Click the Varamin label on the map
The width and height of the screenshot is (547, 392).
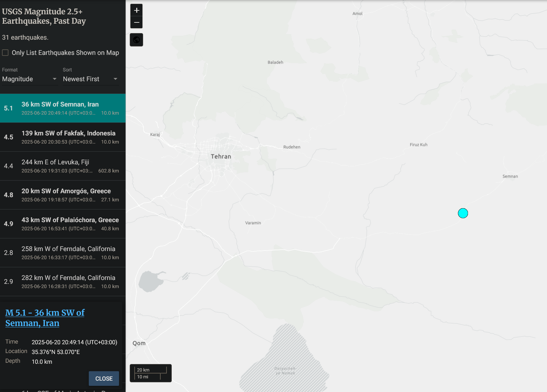pos(253,223)
